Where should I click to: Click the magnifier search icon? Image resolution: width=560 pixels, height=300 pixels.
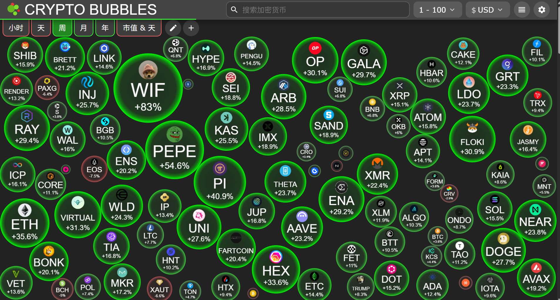(x=234, y=10)
